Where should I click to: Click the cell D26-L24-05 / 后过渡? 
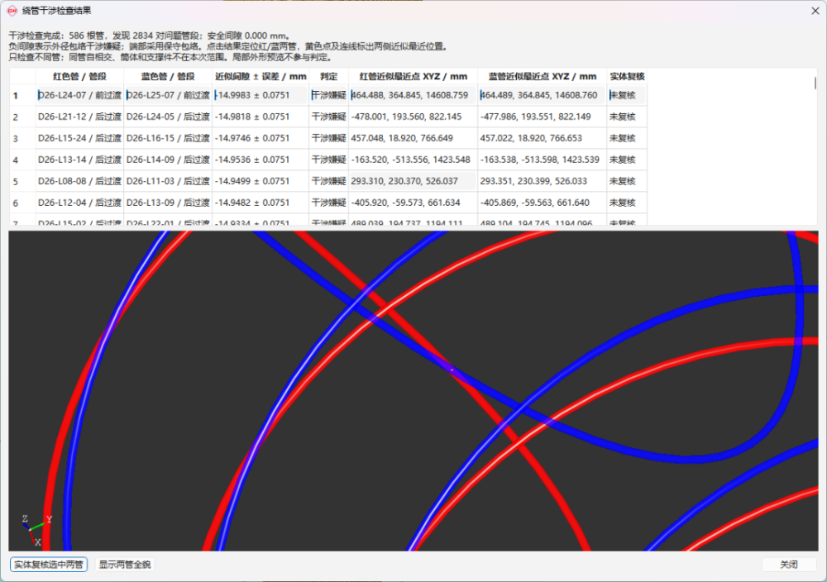(x=168, y=117)
